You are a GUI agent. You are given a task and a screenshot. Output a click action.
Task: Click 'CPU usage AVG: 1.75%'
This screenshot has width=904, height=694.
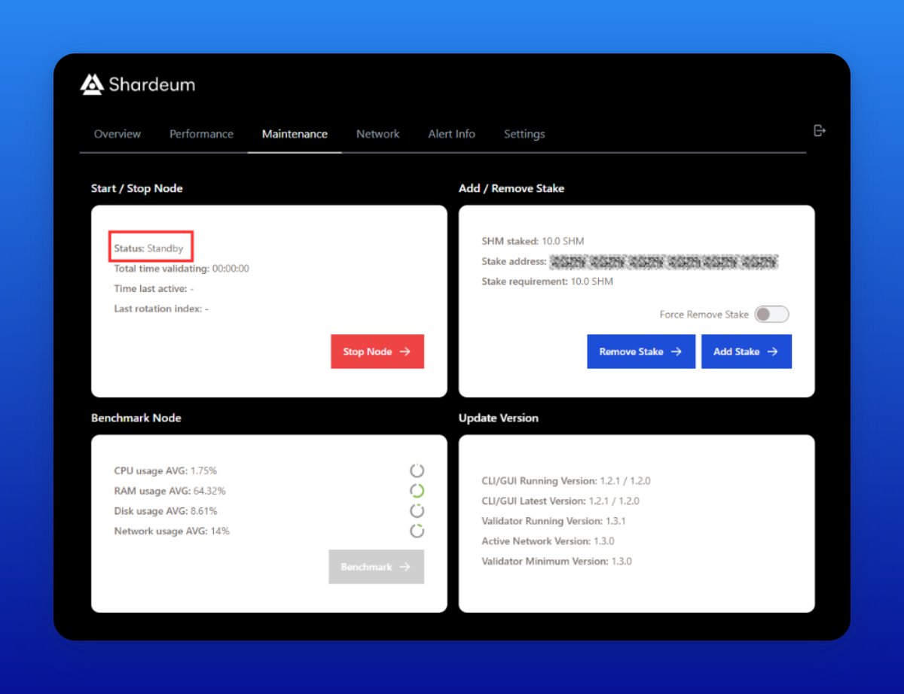pos(165,471)
